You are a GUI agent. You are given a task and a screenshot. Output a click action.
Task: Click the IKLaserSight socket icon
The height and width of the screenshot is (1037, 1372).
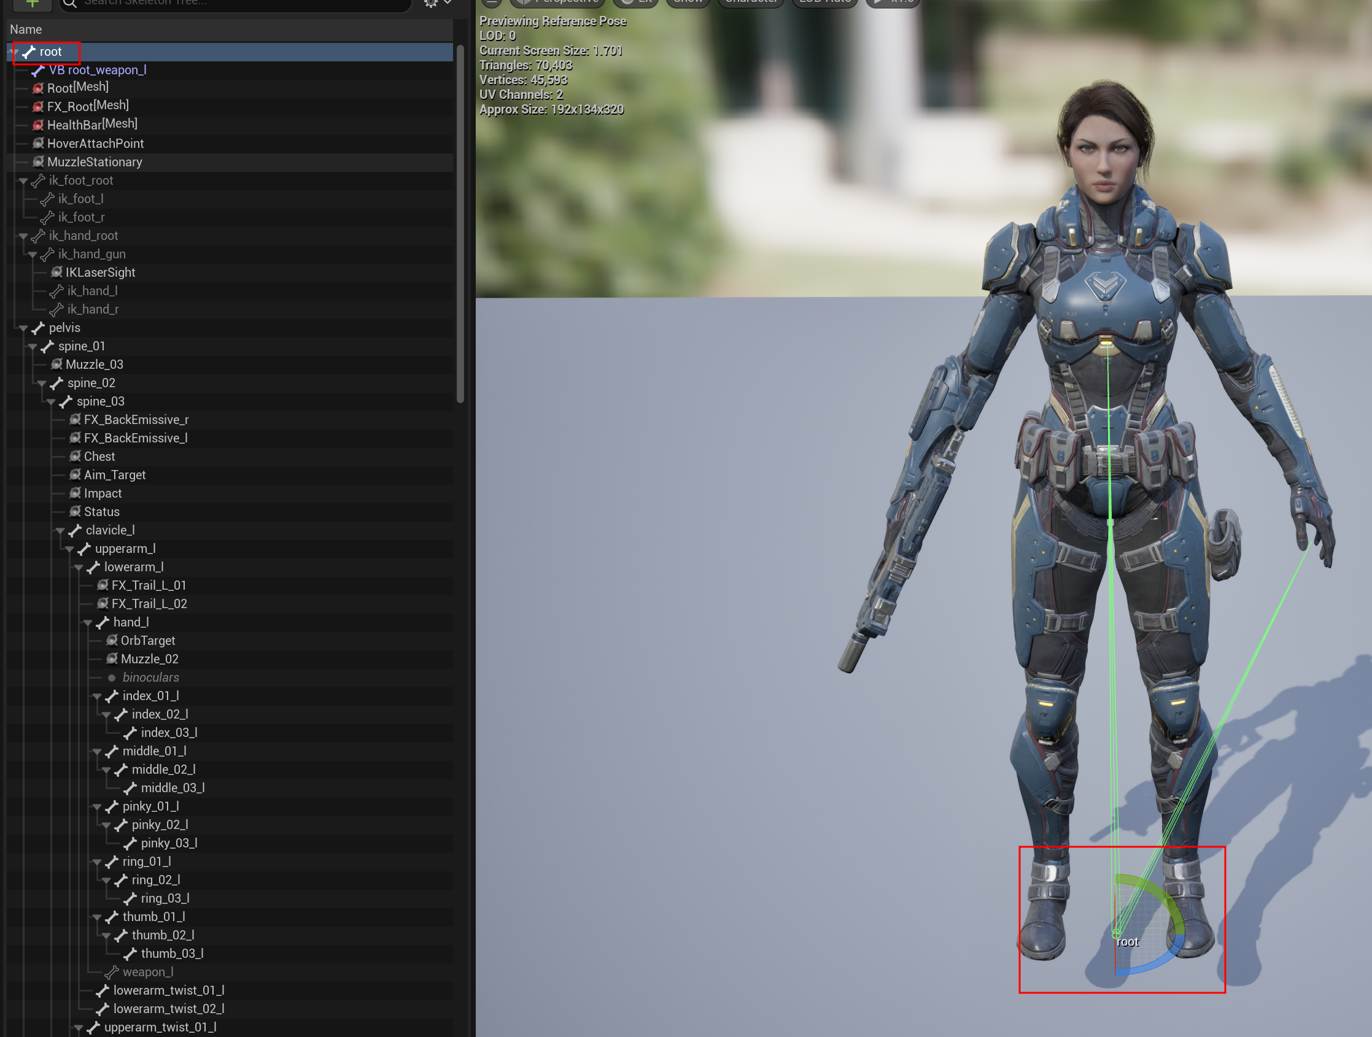click(x=56, y=272)
